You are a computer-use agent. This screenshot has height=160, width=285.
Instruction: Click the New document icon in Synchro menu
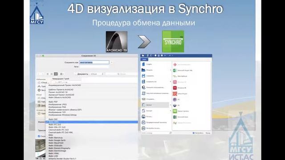(x=143, y=64)
